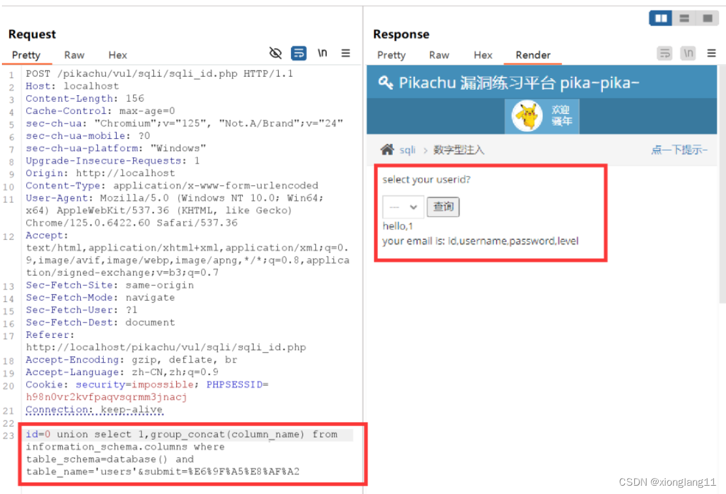This screenshot has height=494, width=726.
Task: Toggle hidden characters eye icon in Request
Action: pos(276,53)
